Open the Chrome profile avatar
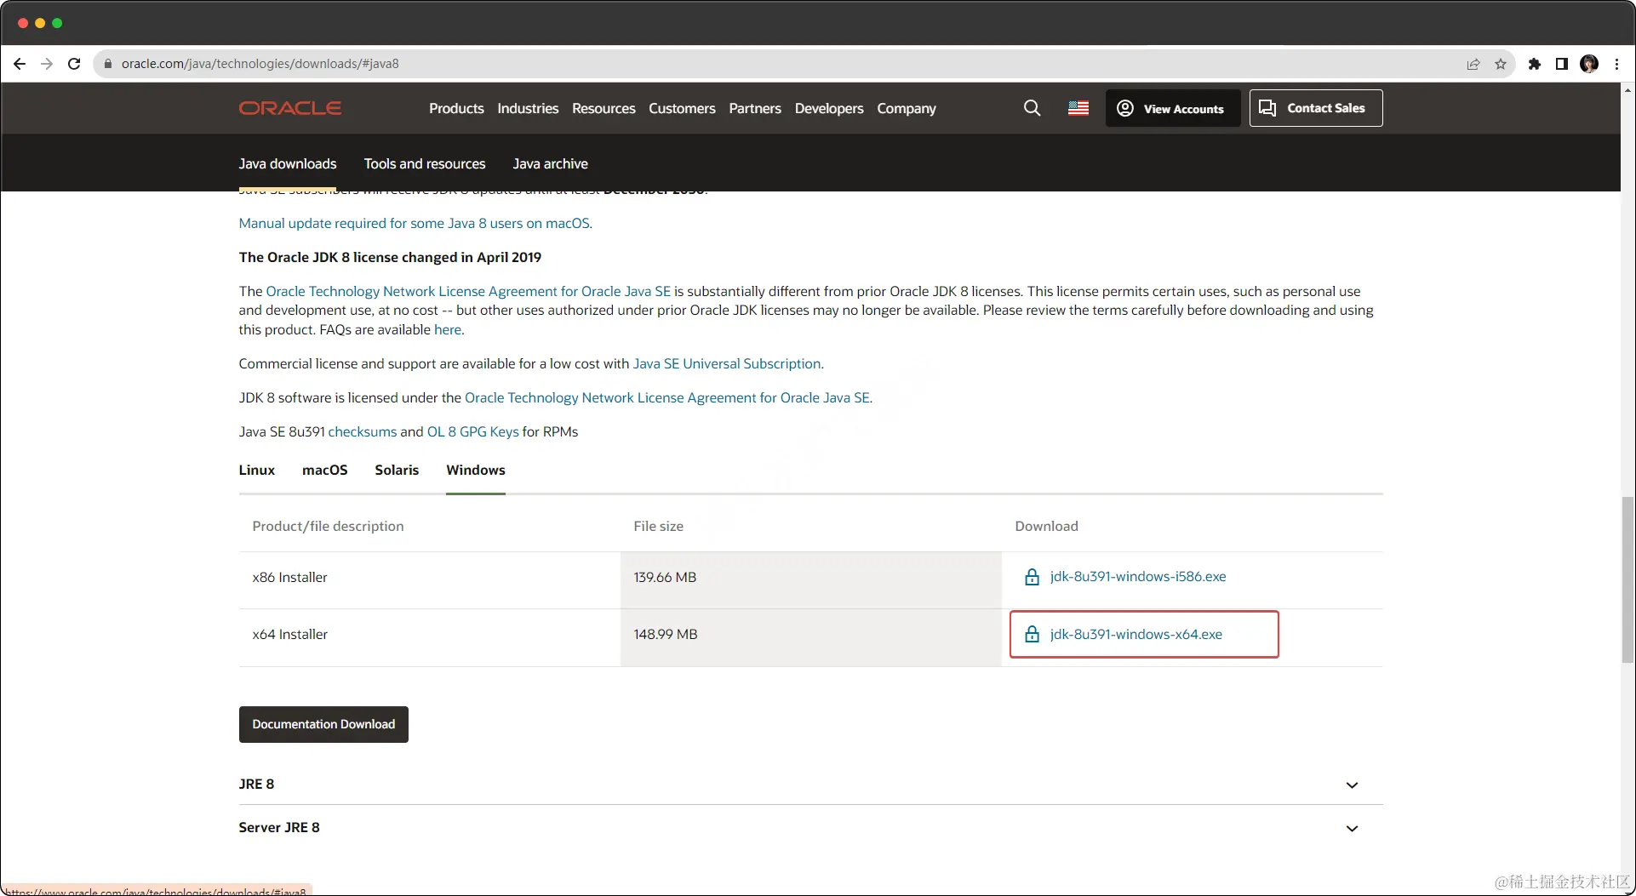 coord(1589,64)
